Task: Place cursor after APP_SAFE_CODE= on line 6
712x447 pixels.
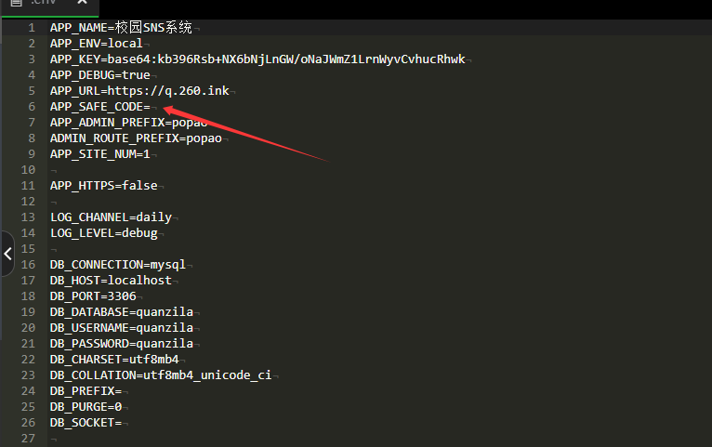Action: (152, 107)
